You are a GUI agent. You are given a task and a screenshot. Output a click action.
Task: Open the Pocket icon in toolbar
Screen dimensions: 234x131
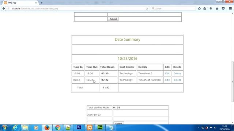click(223, 9)
